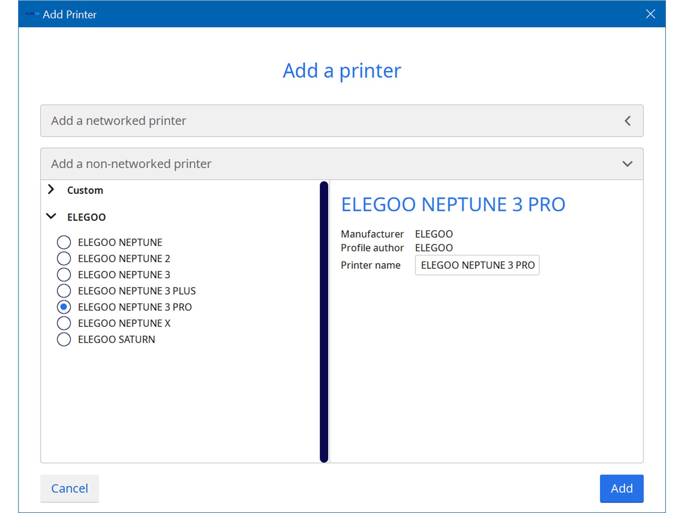Click the printer list vertical scrollbar

pos(324,322)
